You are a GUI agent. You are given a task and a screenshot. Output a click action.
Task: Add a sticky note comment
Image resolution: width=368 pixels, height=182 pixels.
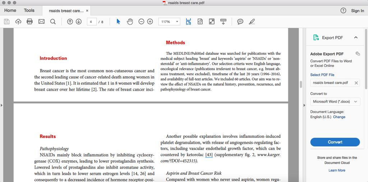point(240,22)
